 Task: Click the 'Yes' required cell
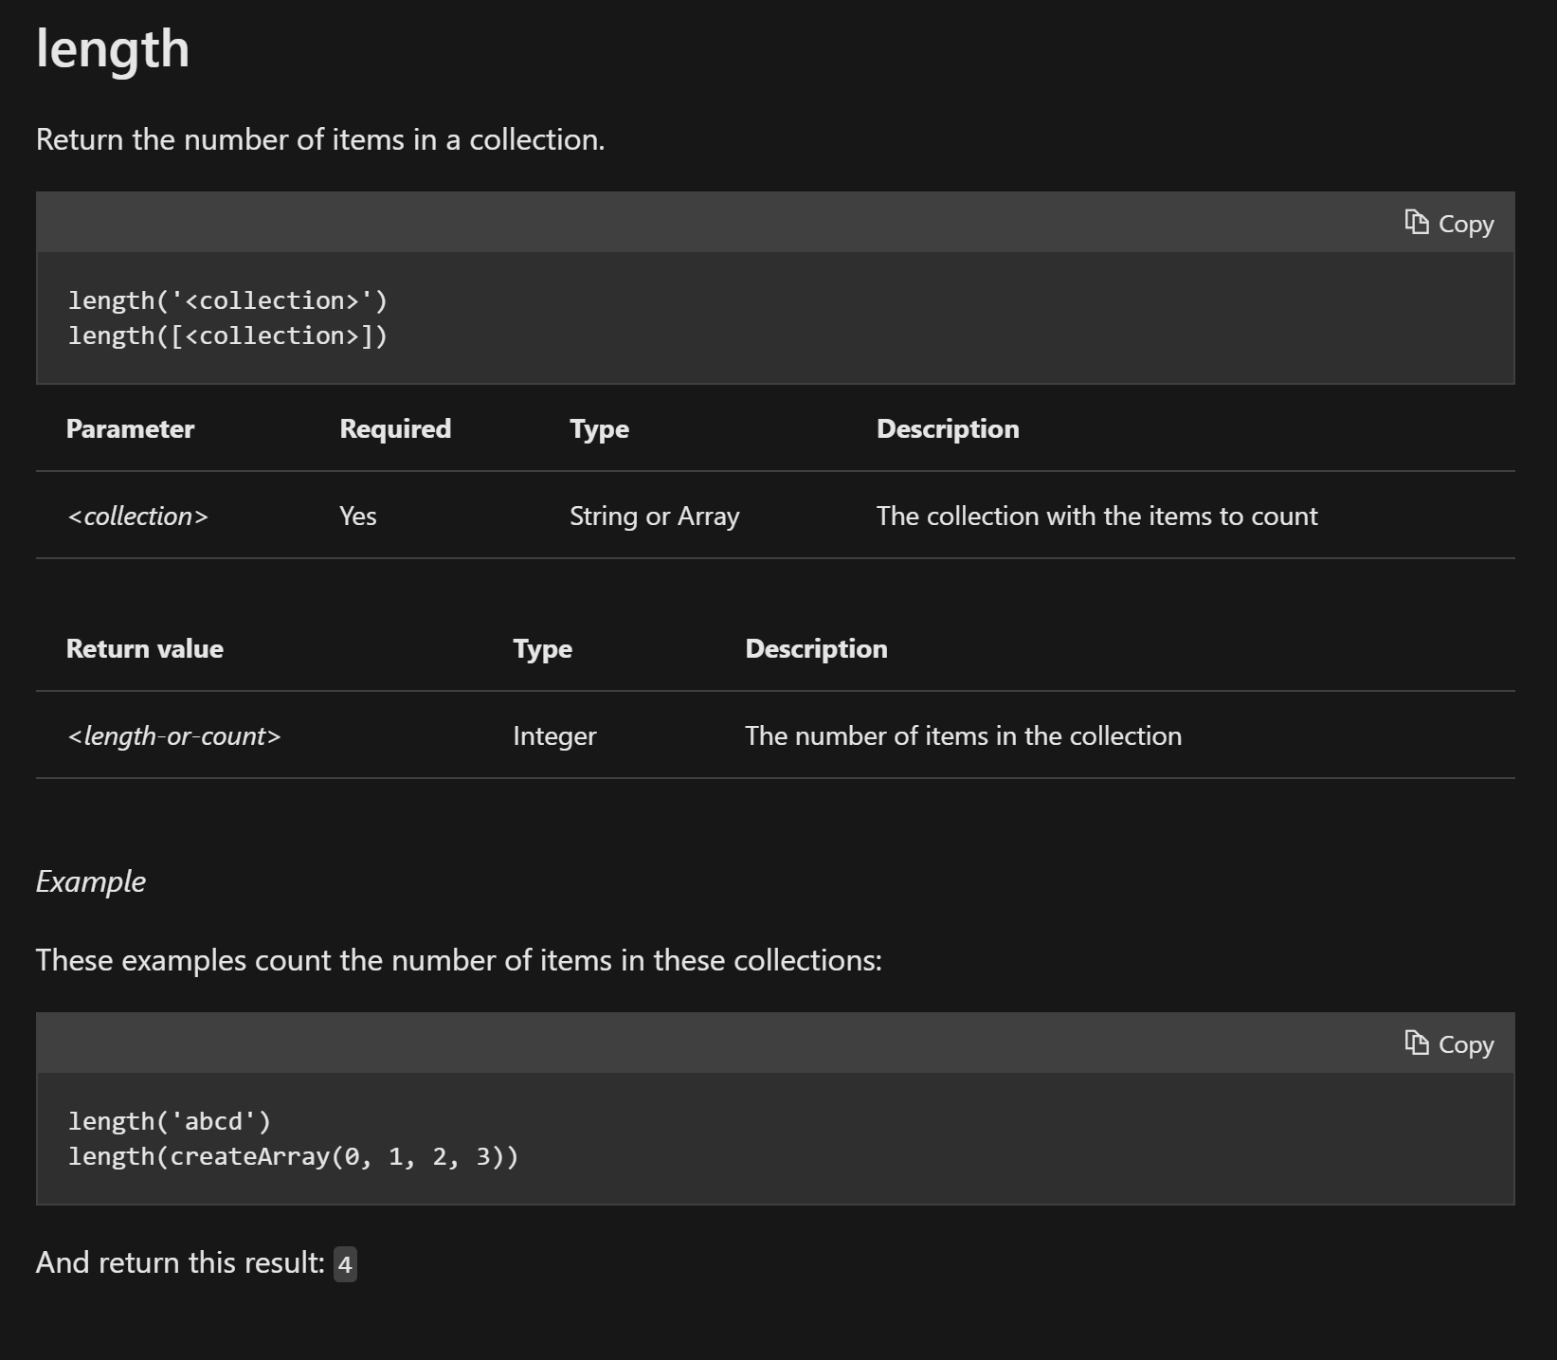[x=358, y=516]
